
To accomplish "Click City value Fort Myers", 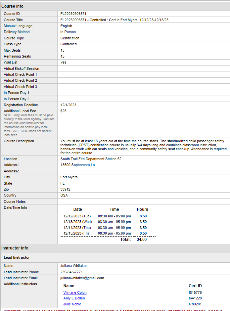I will click(69, 177).
